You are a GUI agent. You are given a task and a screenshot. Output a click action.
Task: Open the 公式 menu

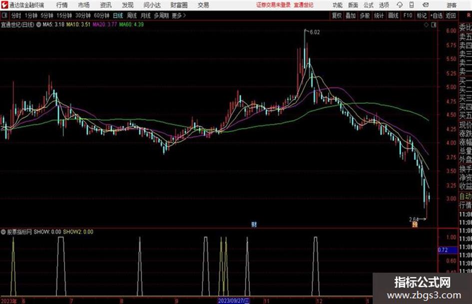pyautogui.click(x=368, y=5)
